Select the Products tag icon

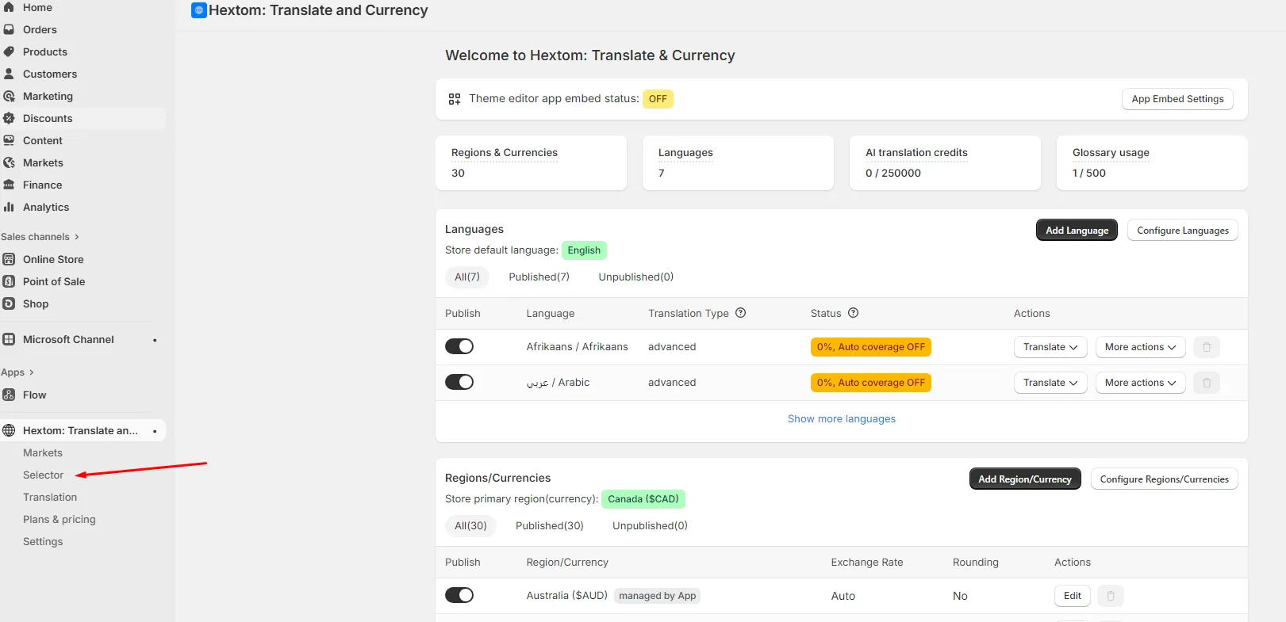click(9, 52)
